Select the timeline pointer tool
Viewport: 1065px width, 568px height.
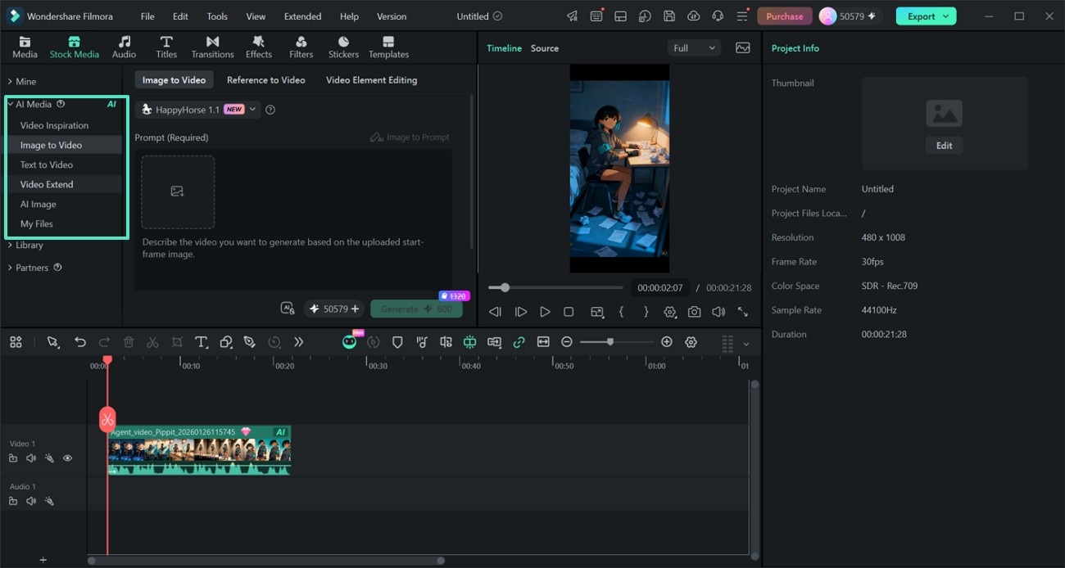pyautogui.click(x=53, y=342)
